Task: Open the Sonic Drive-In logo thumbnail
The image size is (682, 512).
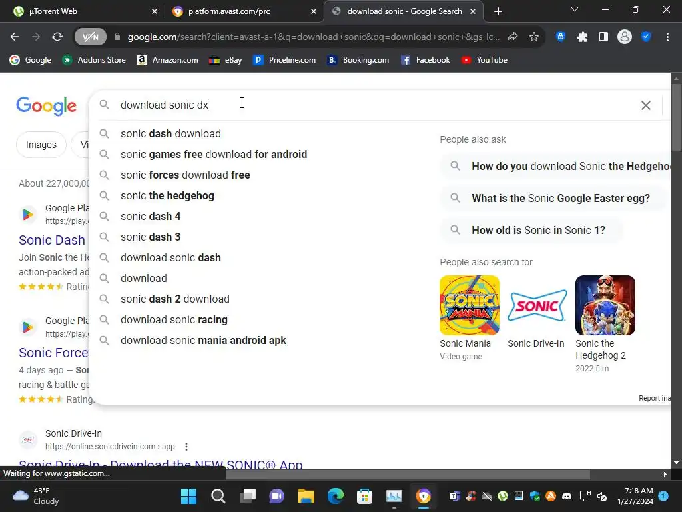Action: tap(537, 305)
